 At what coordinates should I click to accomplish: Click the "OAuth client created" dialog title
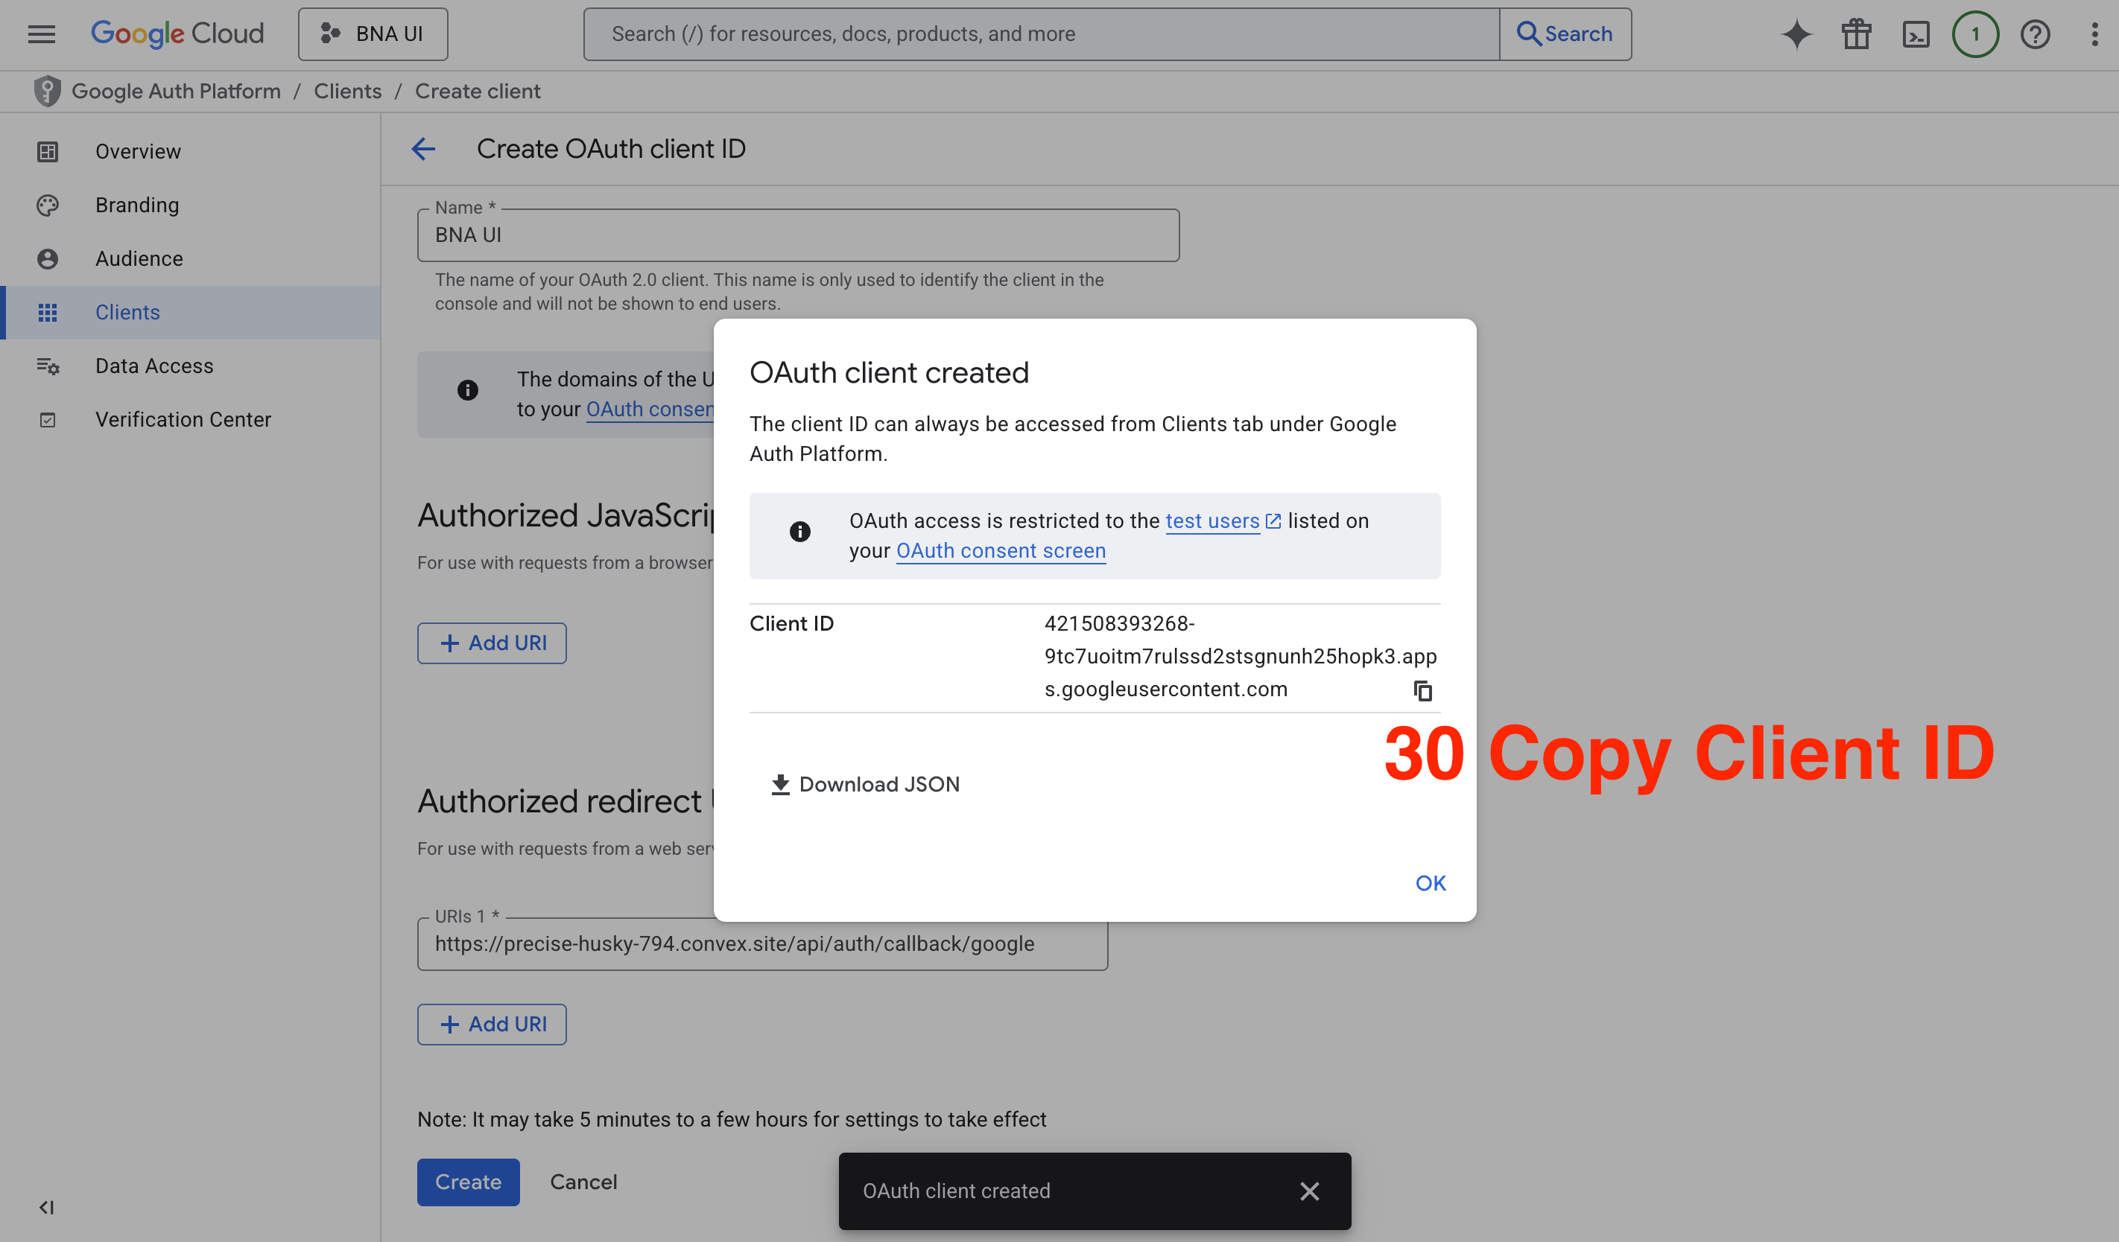click(889, 372)
